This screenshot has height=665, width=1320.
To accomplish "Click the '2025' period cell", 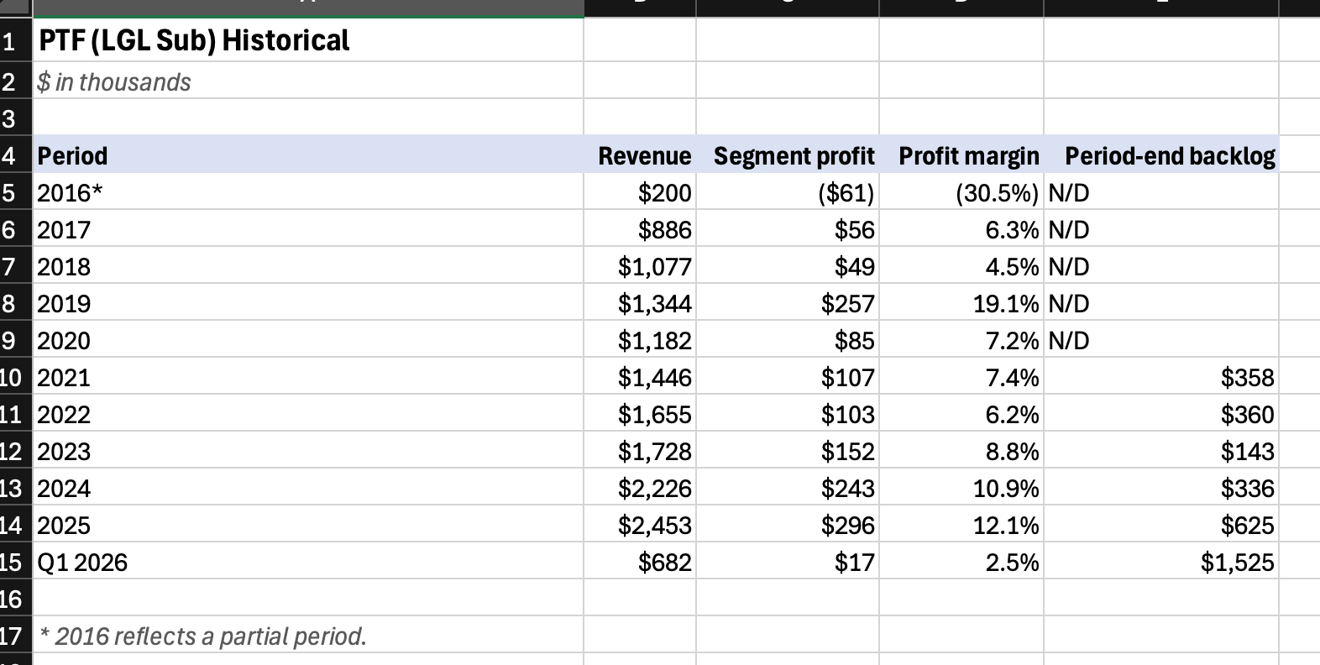I will [x=308, y=525].
